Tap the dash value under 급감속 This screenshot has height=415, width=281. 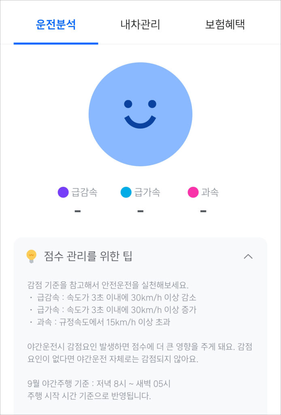click(77, 211)
